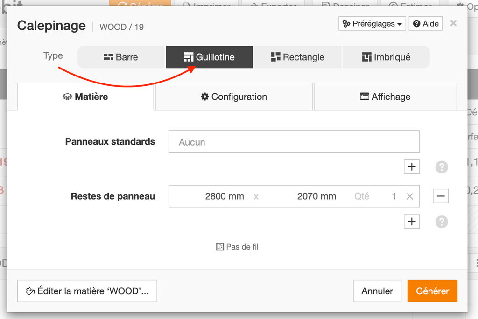Choose the Imbriqué cutting type

[386, 57]
